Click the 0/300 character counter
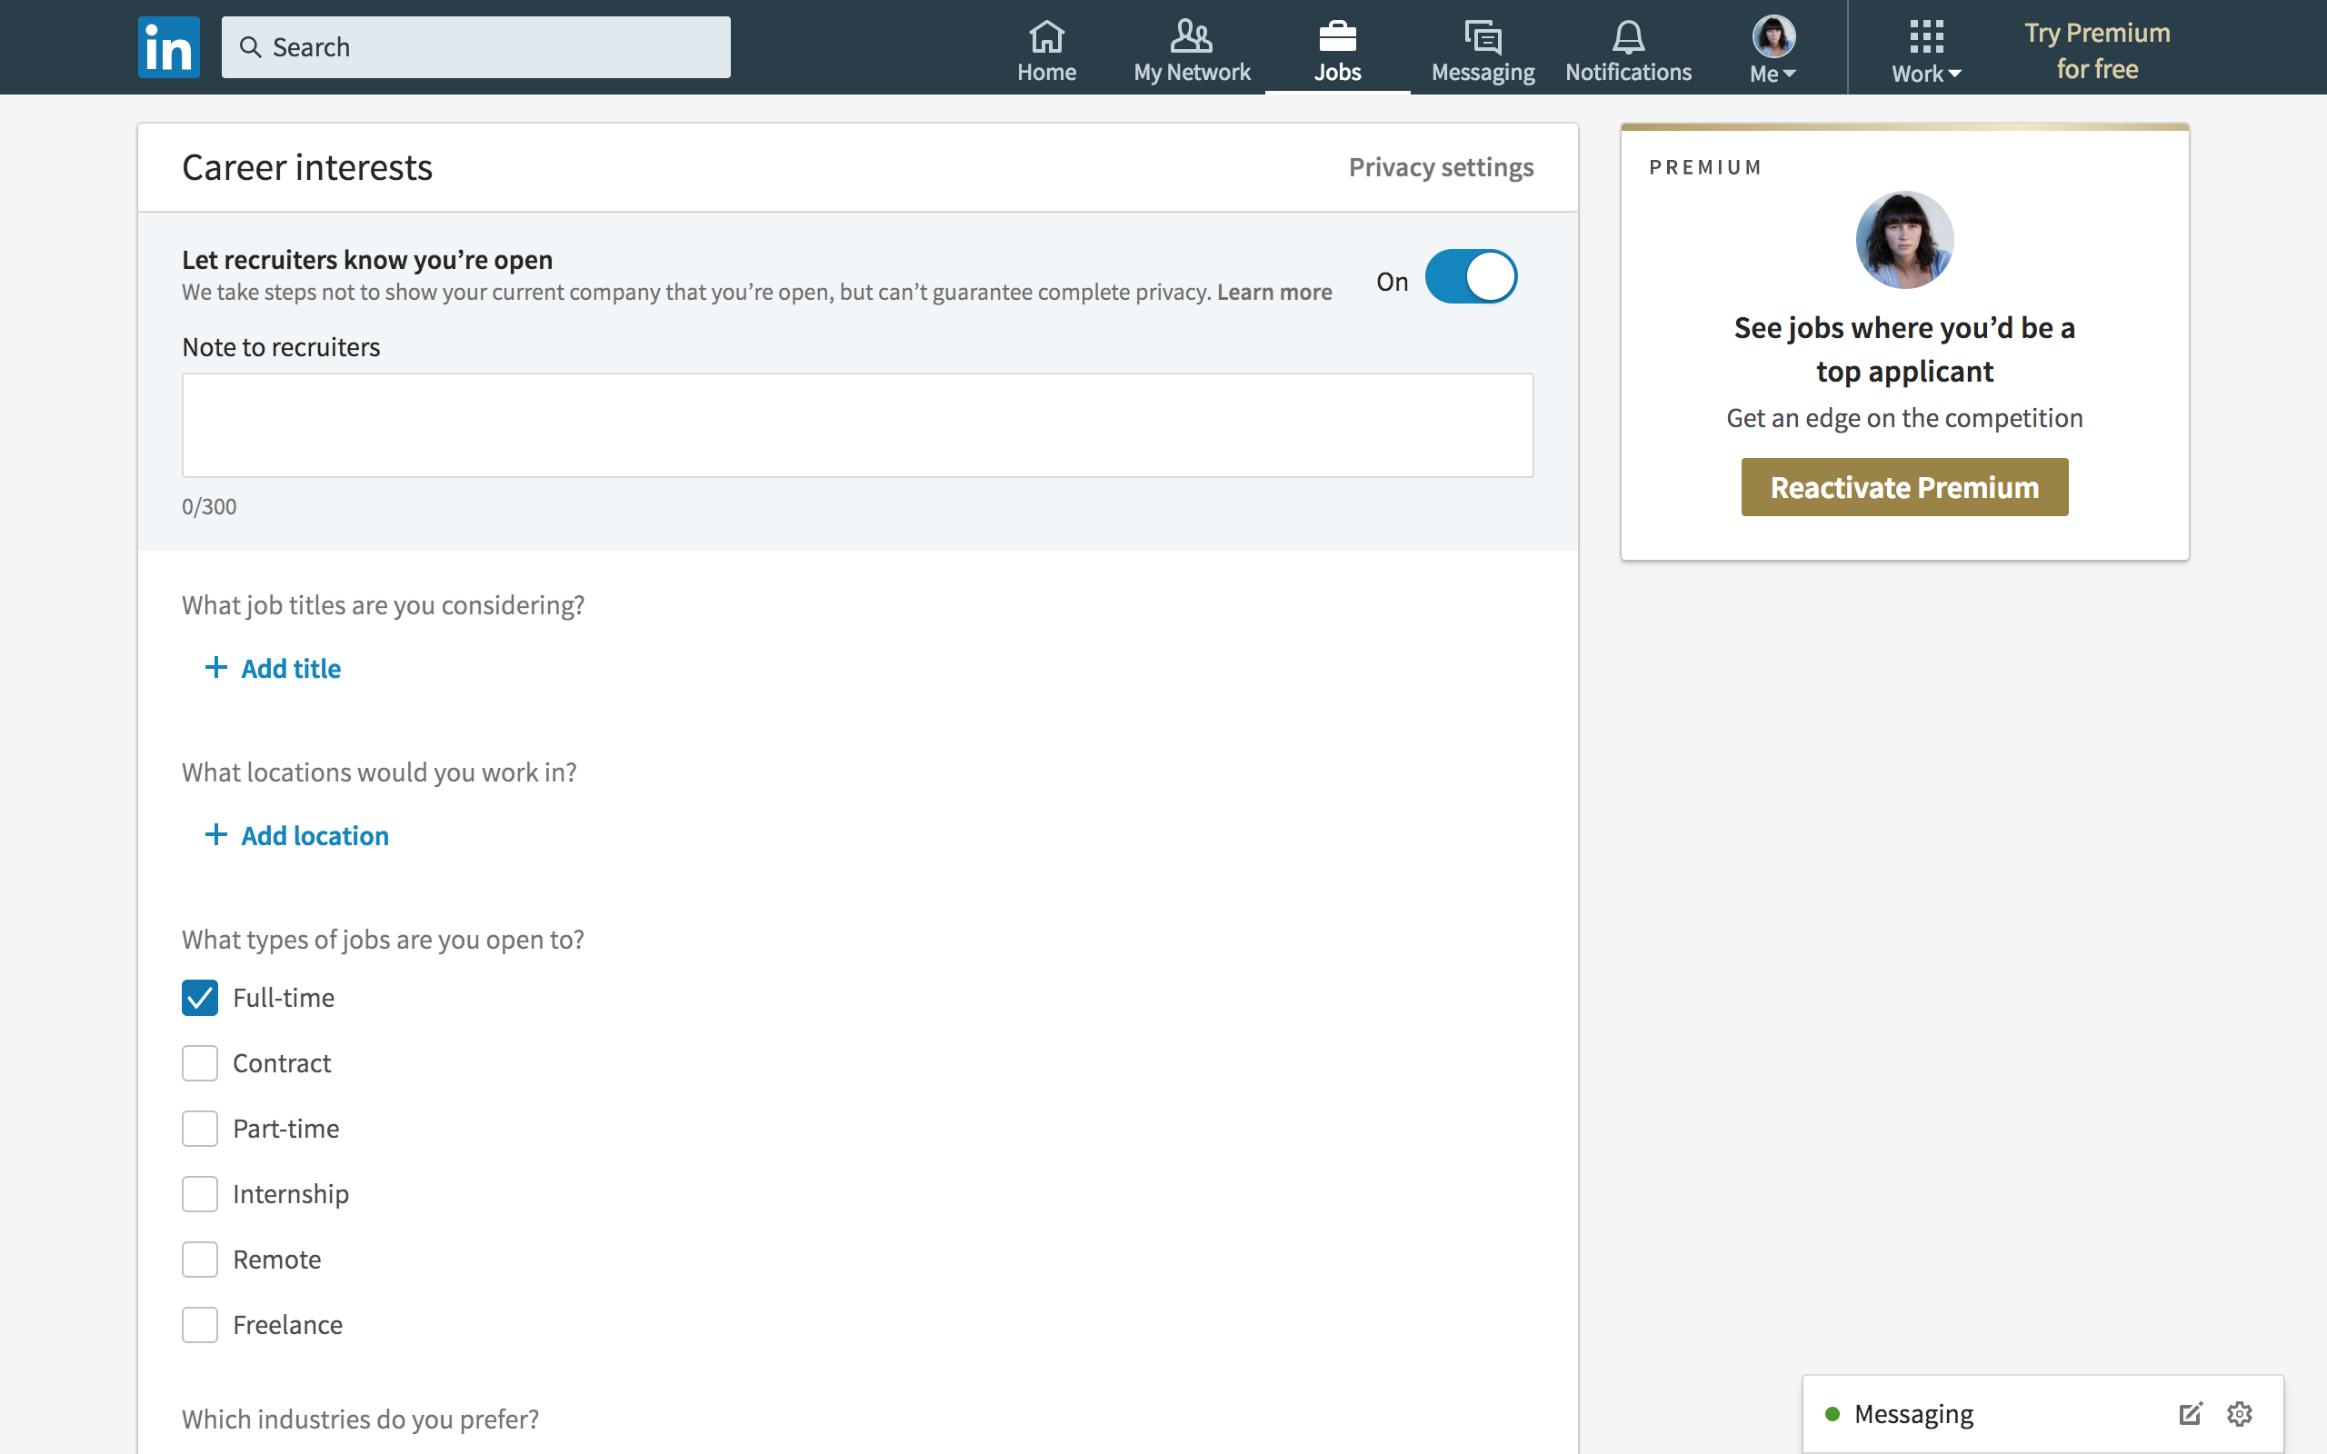 209,507
